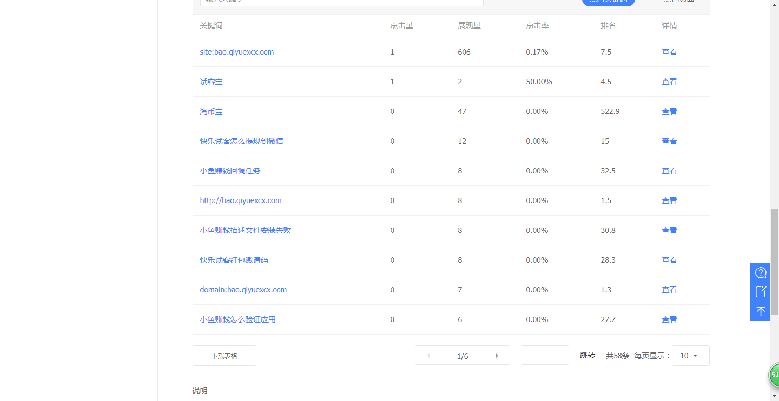View details 查看 for 淘币宝 row
This screenshot has height=401, width=779.
(669, 111)
